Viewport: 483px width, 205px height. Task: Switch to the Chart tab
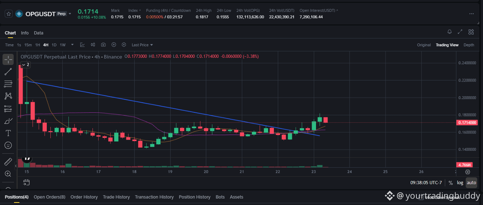pos(10,33)
